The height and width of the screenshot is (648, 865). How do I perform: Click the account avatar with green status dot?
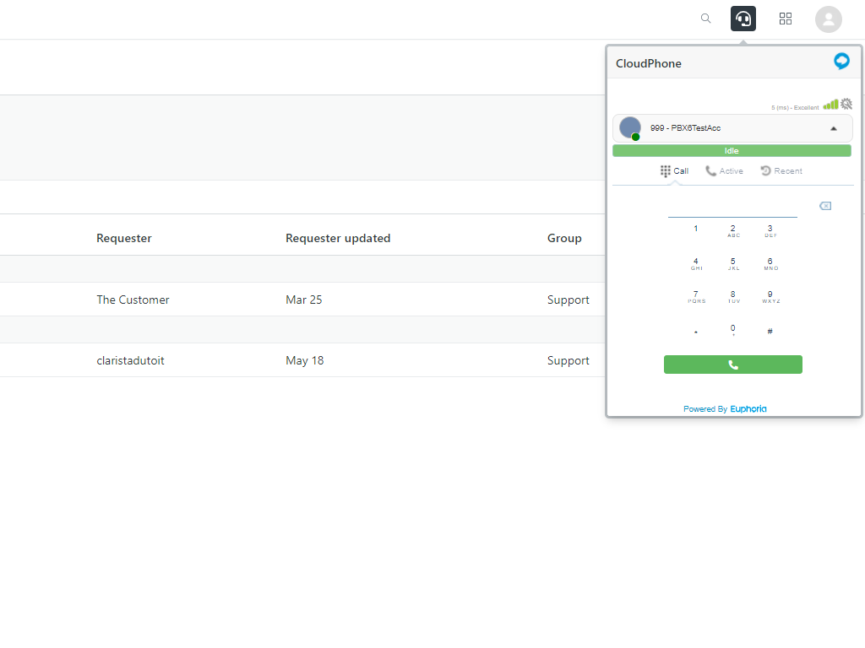pyautogui.click(x=630, y=128)
